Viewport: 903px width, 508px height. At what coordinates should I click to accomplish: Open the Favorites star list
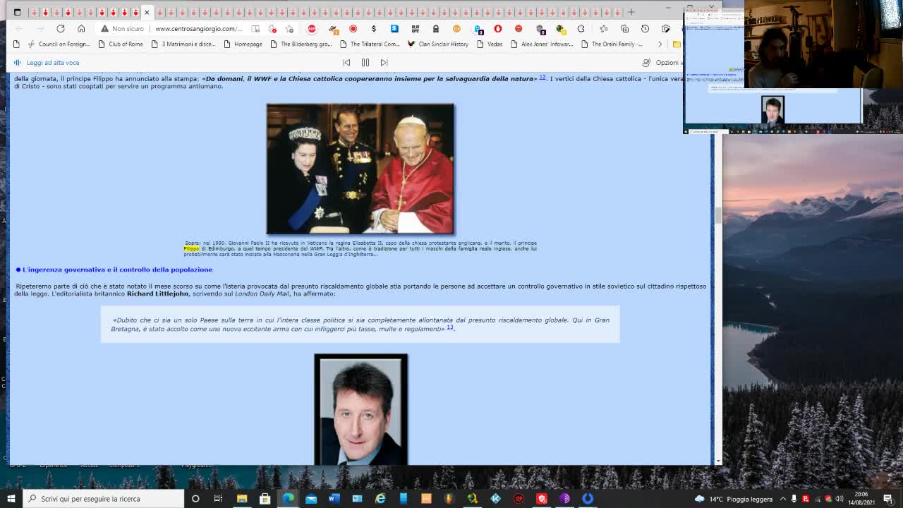coord(604,28)
